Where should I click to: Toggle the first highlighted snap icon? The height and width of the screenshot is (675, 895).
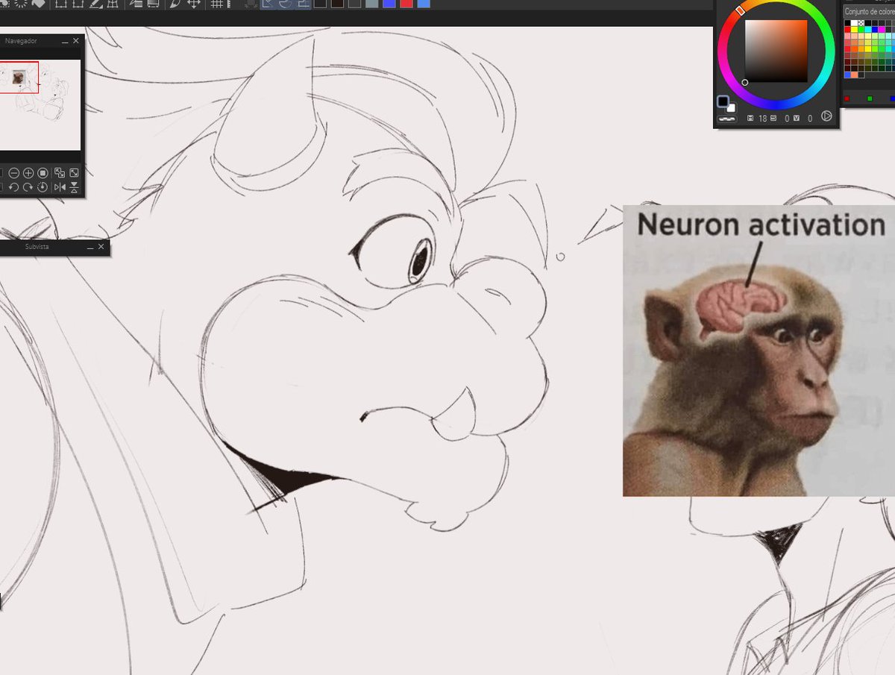[267, 4]
